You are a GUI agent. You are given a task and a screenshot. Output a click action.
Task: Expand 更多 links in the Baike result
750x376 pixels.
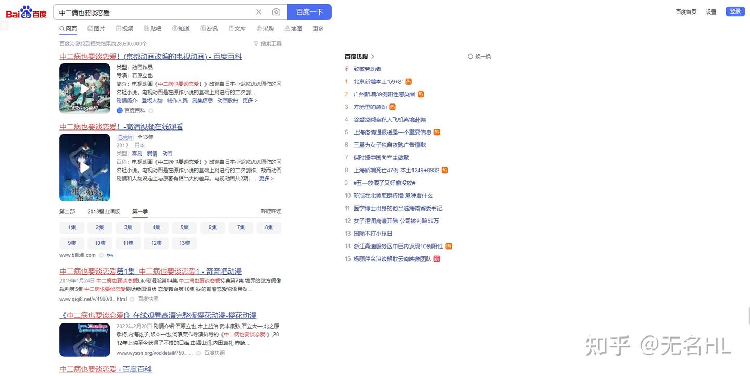tap(250, 100)
